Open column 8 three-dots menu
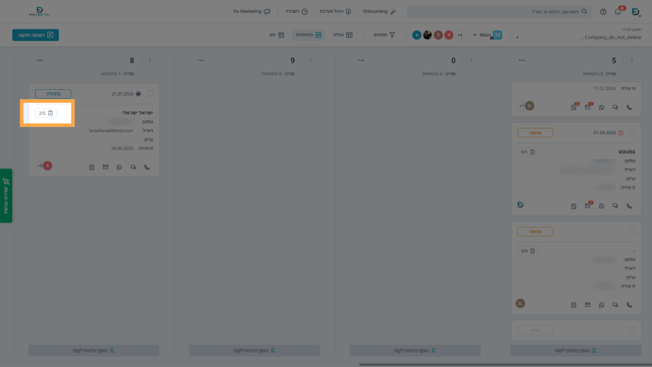 point(40,60)
